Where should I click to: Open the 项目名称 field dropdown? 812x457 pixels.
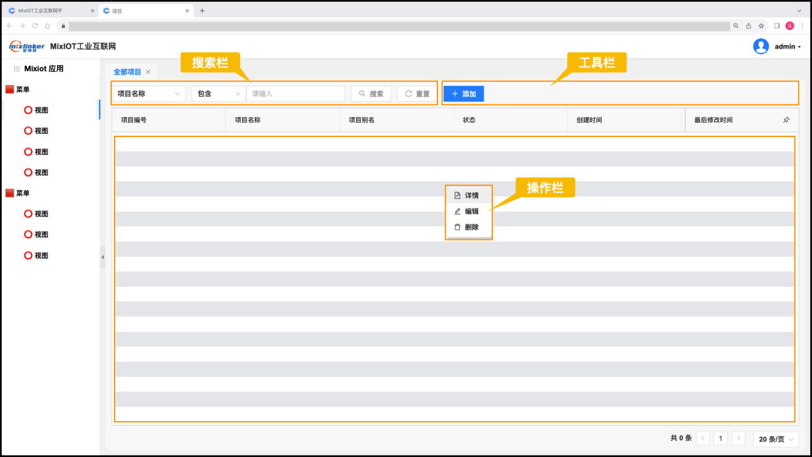[x=149, y=93]
